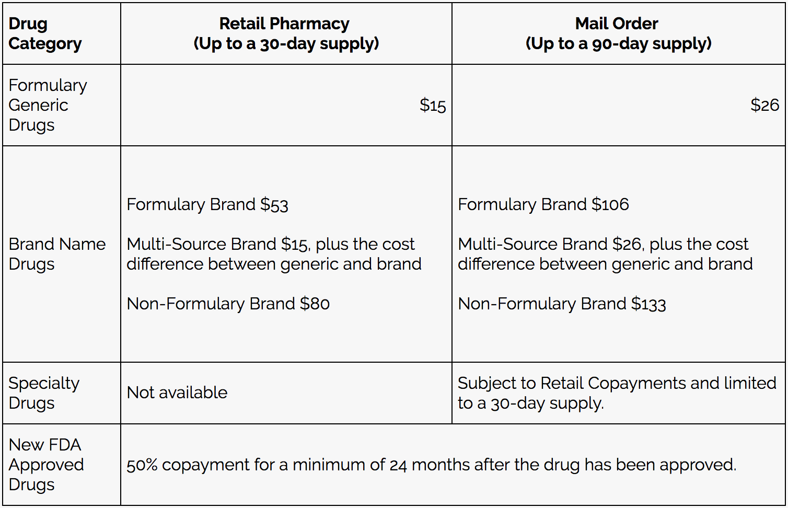Select the Formulary Brand $106 line
This screenshot has height=508, width=788.
tap(543, 204)
